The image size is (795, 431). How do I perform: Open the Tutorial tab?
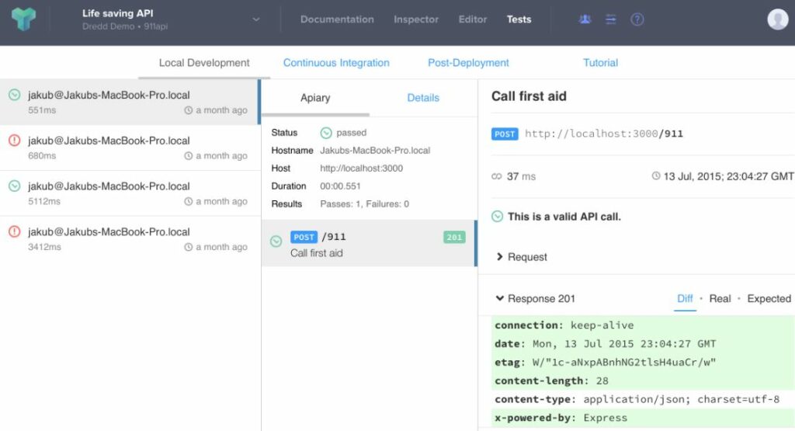600,63
